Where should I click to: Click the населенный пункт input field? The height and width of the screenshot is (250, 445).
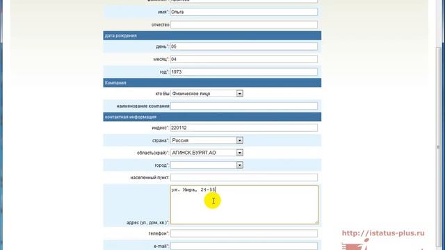pos(244,178)
